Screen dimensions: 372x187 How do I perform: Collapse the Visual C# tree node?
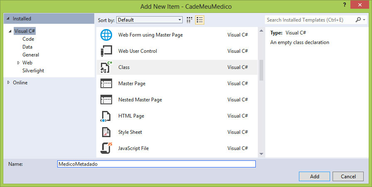(x=10, y=31)
